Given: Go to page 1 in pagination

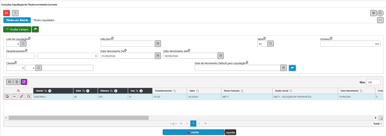Looking at the screenshot, I should click(x=193, y=123).
